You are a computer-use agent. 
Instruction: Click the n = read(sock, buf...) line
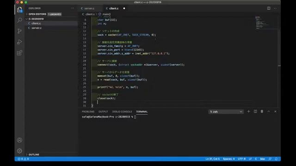pyautogui.click(x=122, y=80)
